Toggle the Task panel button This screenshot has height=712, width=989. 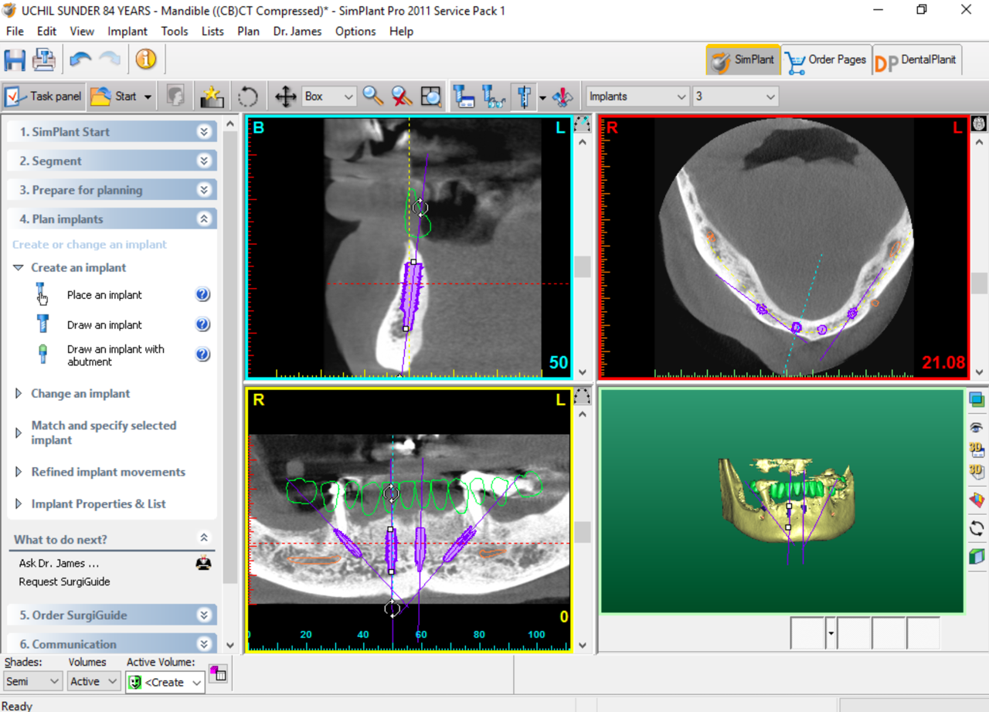point(43,97)
